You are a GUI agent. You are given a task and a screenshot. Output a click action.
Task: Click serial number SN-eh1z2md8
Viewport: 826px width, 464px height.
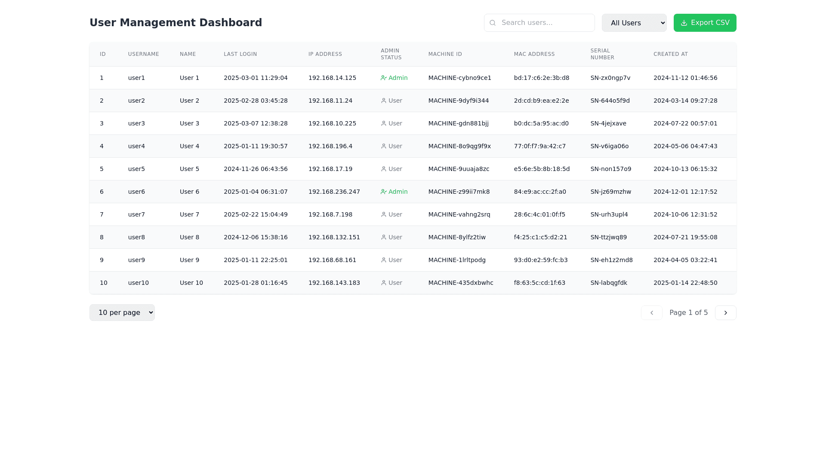click(x=611, y=260)
